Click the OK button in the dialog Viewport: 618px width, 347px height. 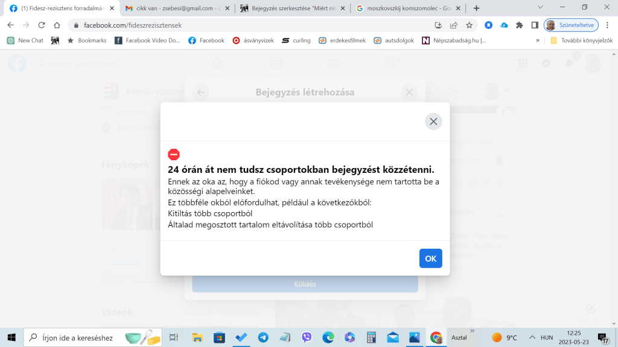click(430, 258)
